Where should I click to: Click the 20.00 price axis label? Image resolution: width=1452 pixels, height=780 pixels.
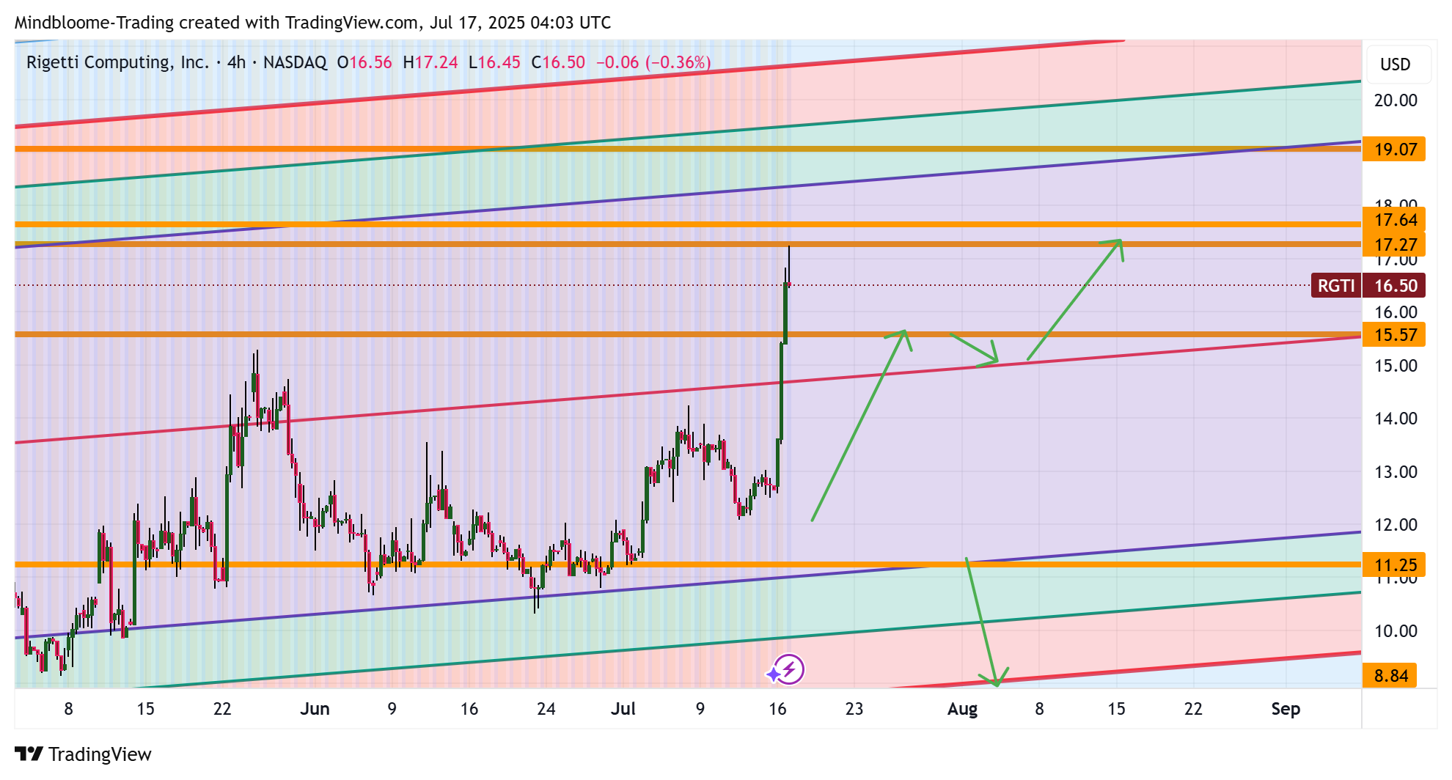pos(1396,100)
